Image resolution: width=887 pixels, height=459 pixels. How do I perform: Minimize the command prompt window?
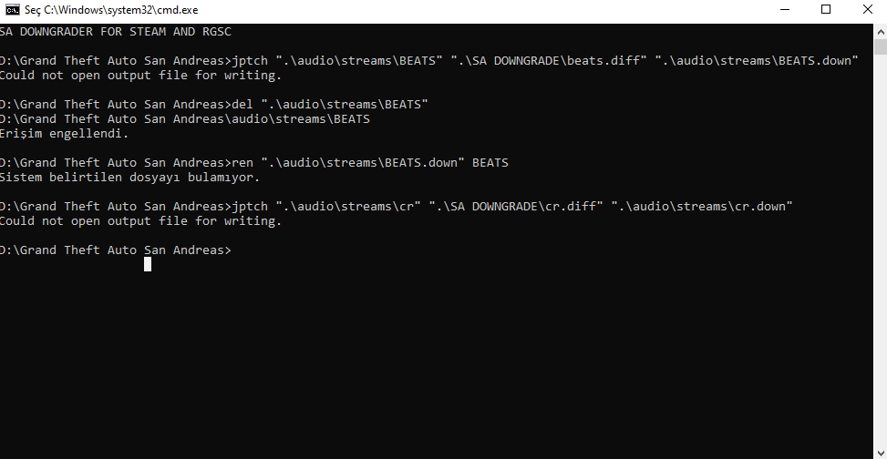click(784, 10)
